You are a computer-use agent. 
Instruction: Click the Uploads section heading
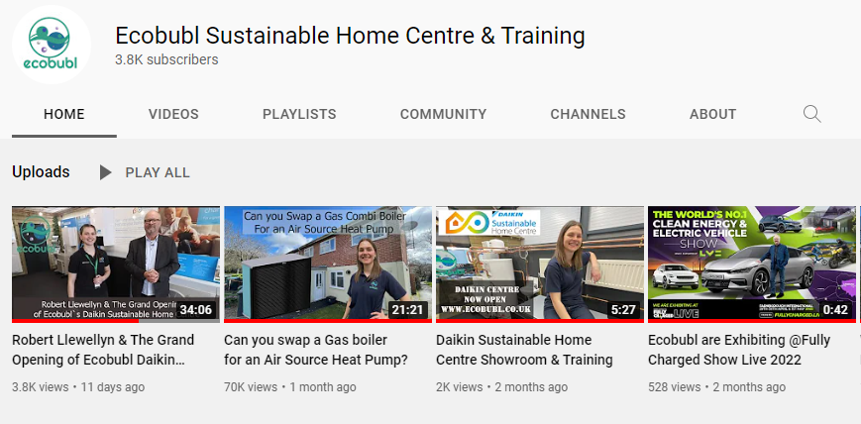pyautogui.click(x=42, y=172)
